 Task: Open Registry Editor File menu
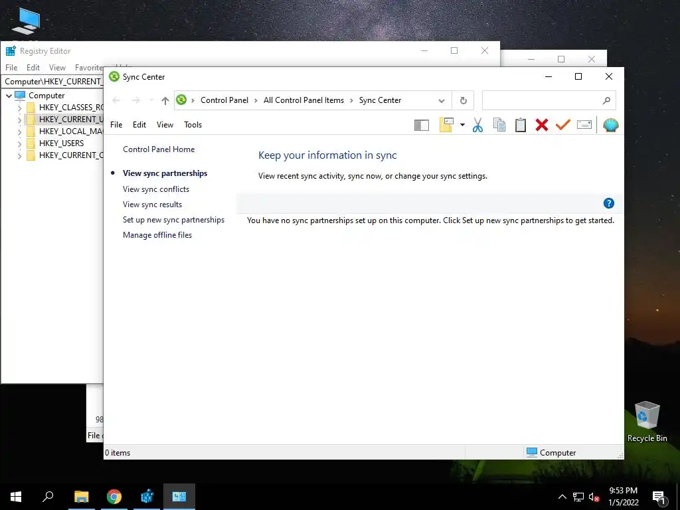[11, 68]
